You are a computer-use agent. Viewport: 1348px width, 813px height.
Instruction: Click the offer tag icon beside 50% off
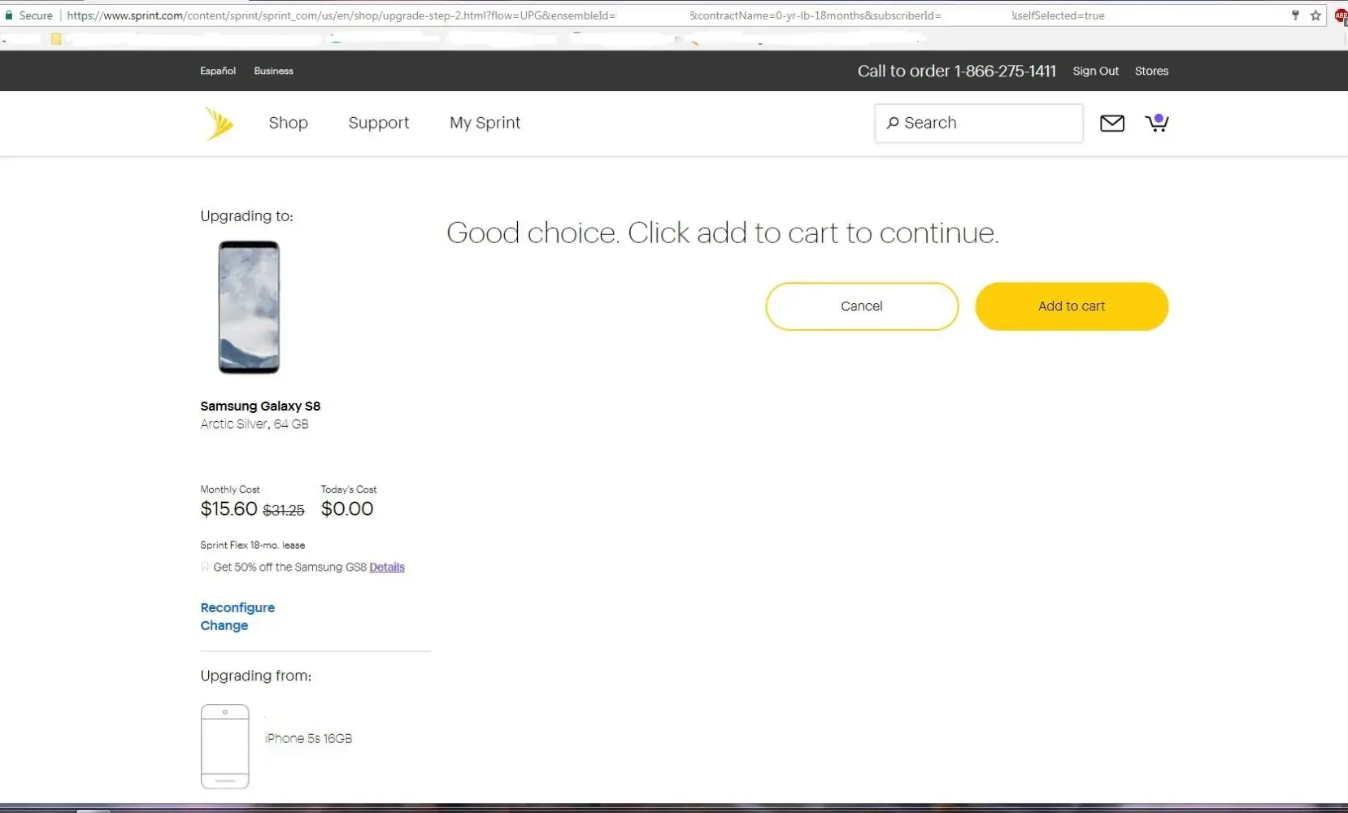205,567
